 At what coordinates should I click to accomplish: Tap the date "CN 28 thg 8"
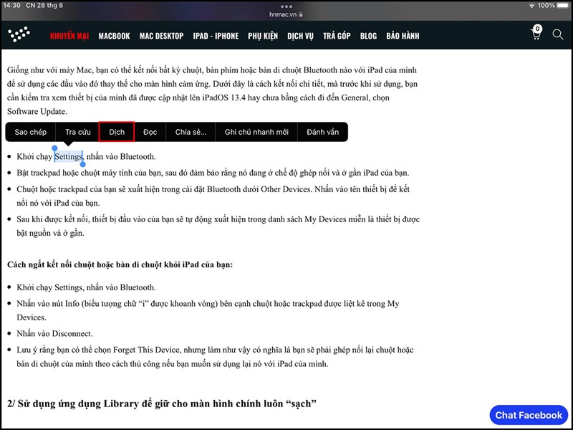[x=44, y=6]
